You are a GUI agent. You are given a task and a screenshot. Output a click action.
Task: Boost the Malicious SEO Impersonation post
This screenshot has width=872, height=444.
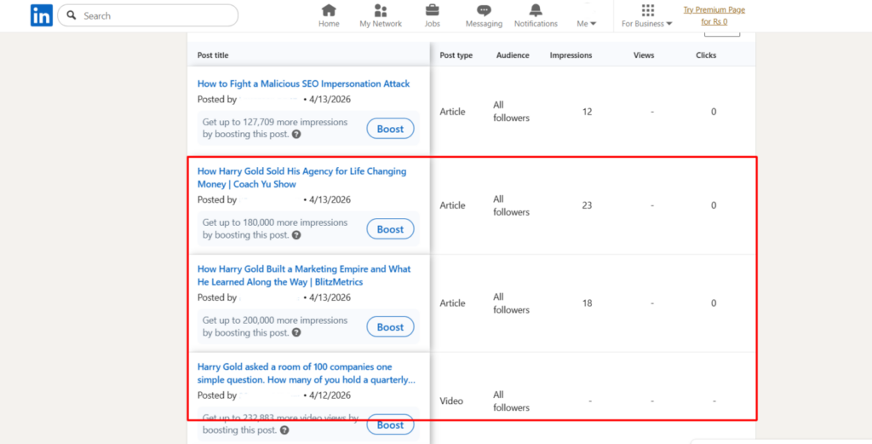tap(390, 129)
